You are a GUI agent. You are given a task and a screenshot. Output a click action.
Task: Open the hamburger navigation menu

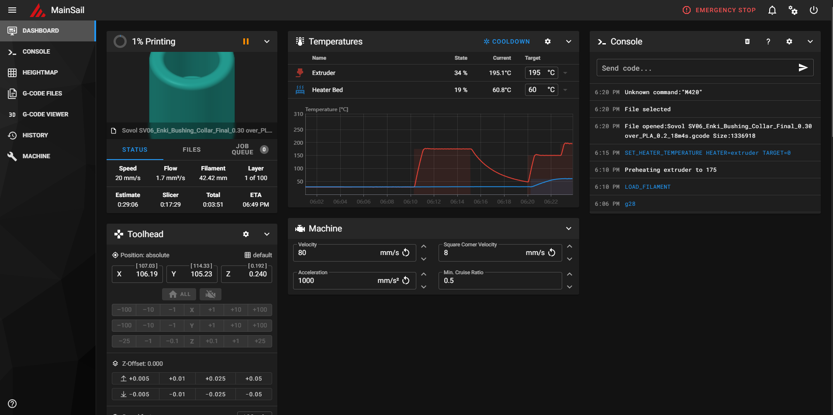click(12, 10)
